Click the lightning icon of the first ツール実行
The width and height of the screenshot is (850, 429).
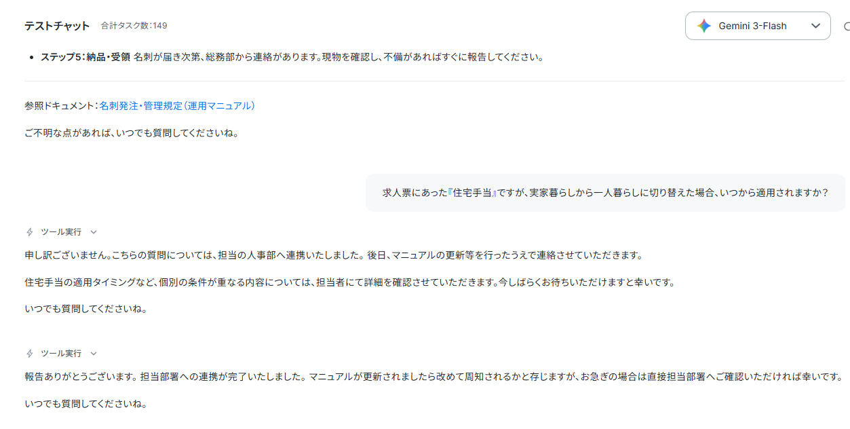(x=29, y=232)
